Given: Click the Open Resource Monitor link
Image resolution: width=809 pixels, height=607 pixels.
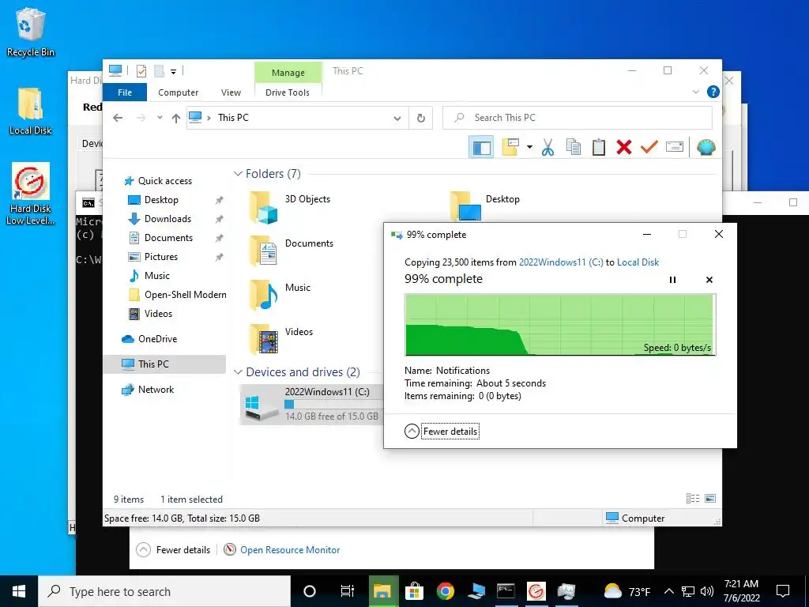Looking at the screenshot, I should (290, 550).
